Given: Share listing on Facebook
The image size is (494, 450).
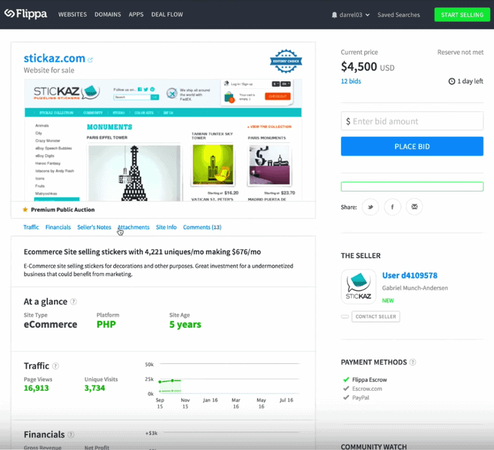Looking at the screenshot, I should 393,207.
